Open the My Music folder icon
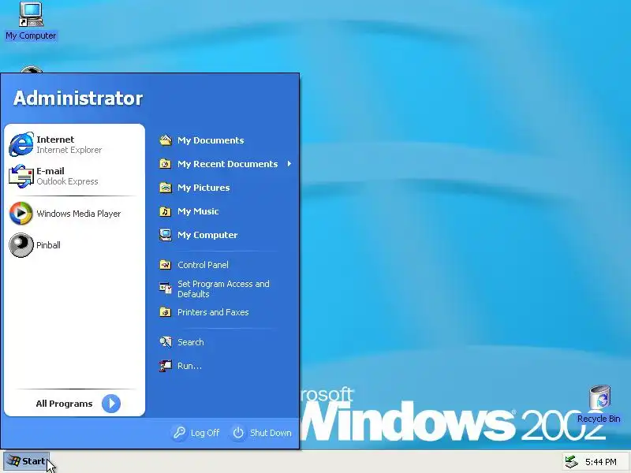The image size is (631, 473). point(166,211)
